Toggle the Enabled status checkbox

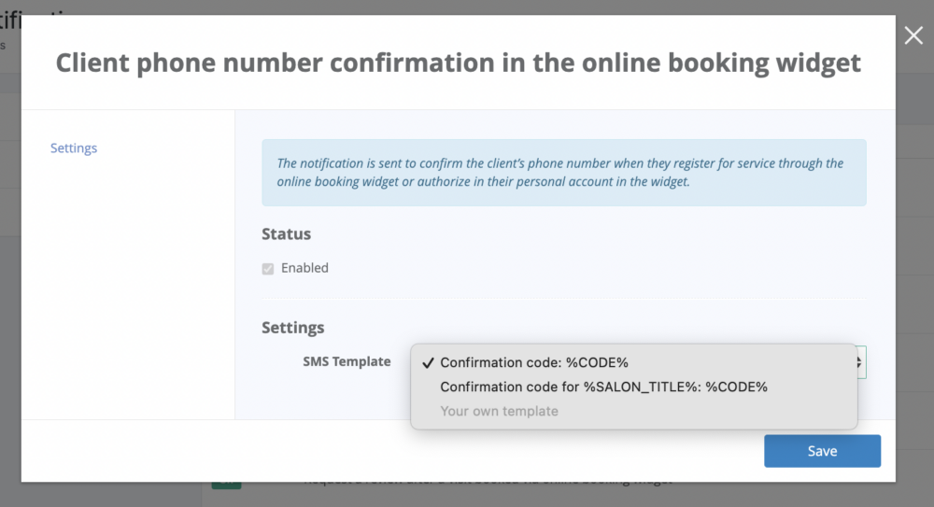tap(268, 268)
